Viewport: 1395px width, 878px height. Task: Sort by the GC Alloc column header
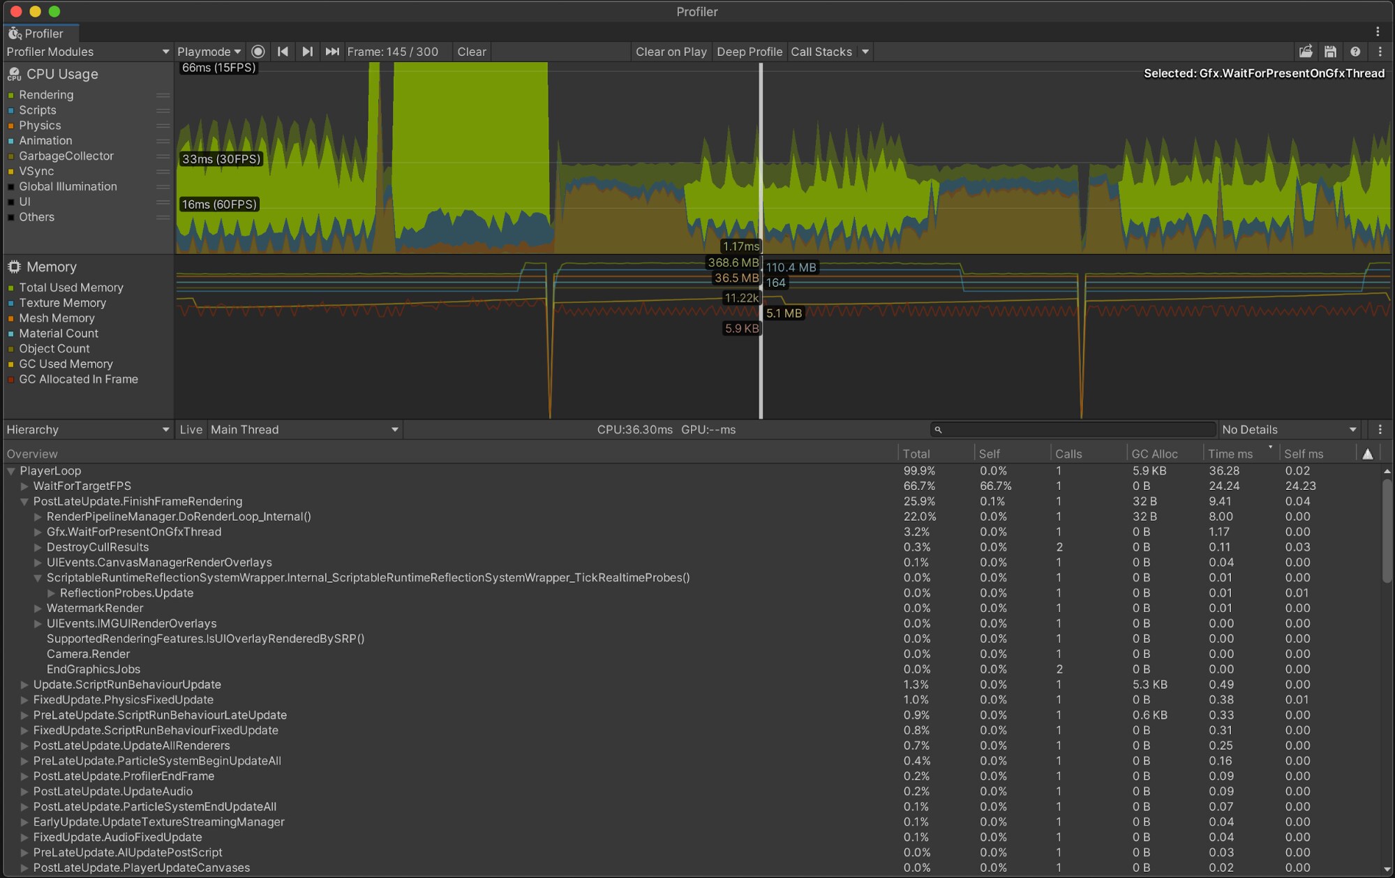pos(1154,454)
